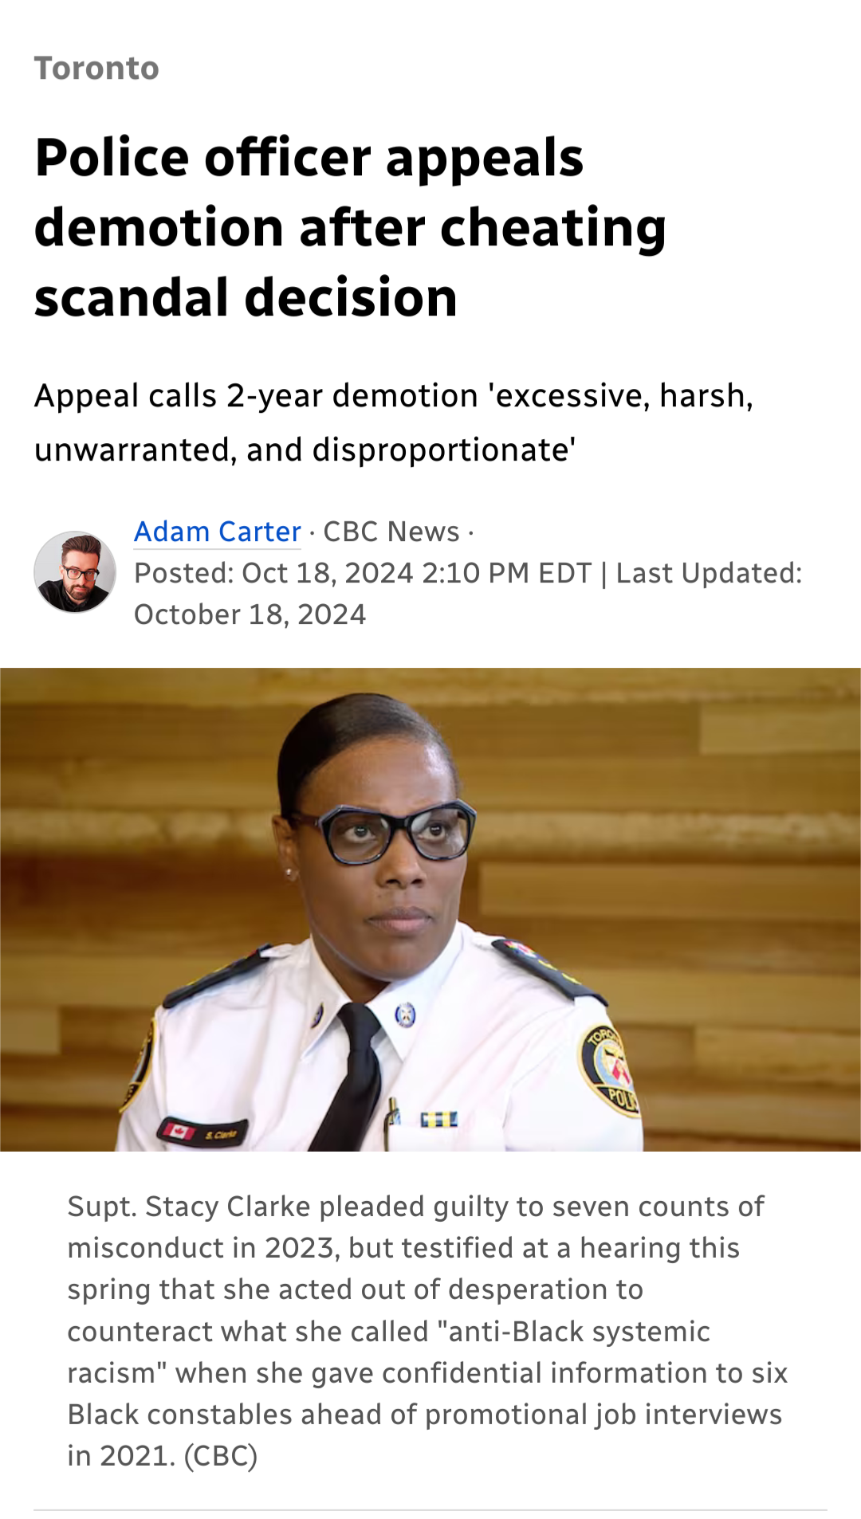Viewport: 861px width, 1519px height.
Task: Click the (CBC) photo credit in caption
Action: 221,1456
